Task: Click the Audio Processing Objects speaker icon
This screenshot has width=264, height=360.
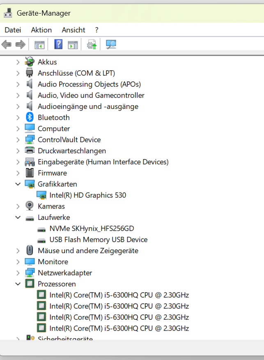Action: 30,84
